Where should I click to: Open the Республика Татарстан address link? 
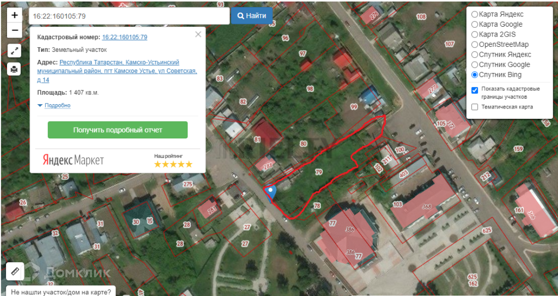[117, 71]
